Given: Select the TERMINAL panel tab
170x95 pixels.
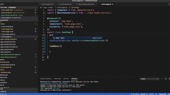Looking at the screenshot, I should (x=74, y=79).
